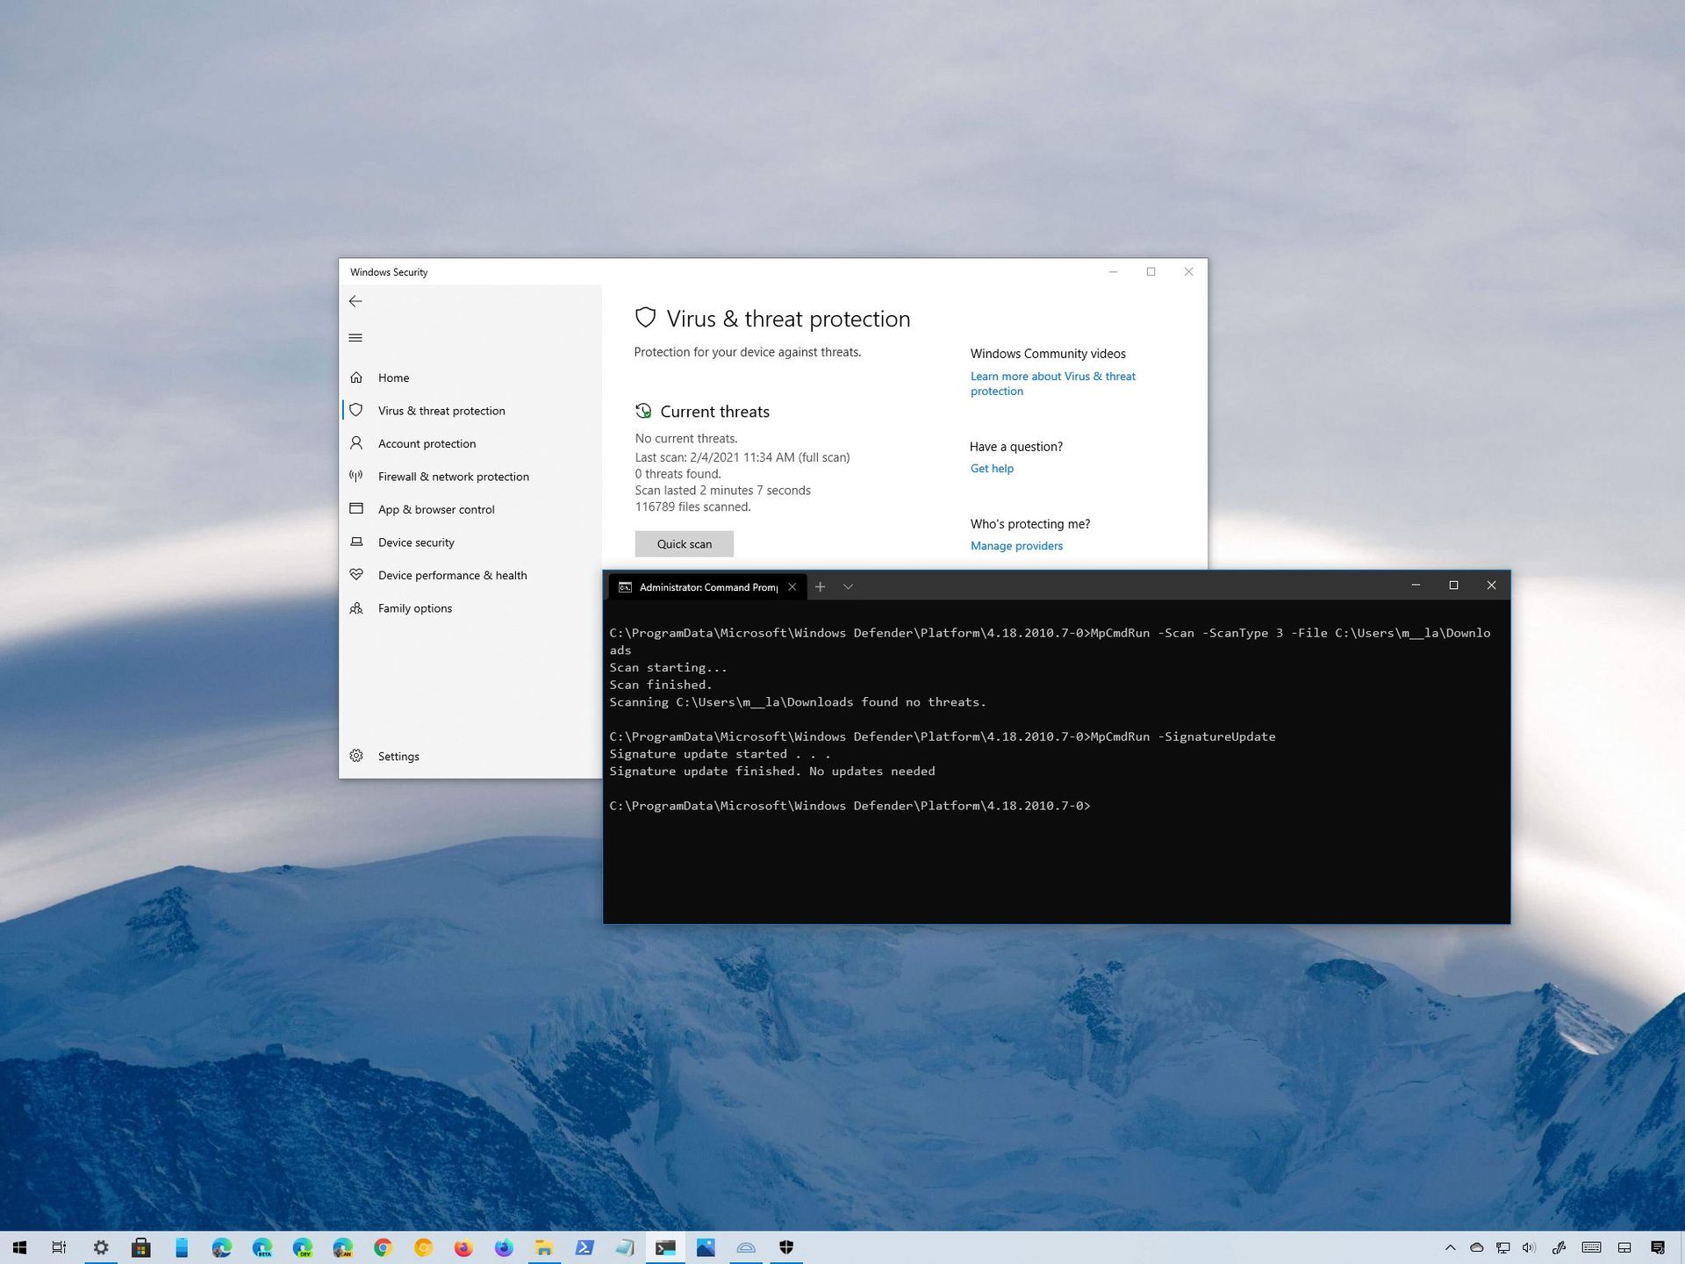
Task: Open the volume control in the system tray
Action: click(1529, 1247)
